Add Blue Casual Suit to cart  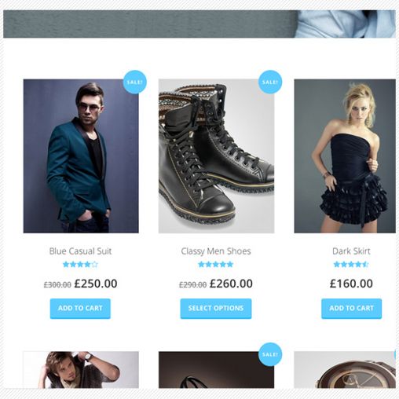(80, 309)
